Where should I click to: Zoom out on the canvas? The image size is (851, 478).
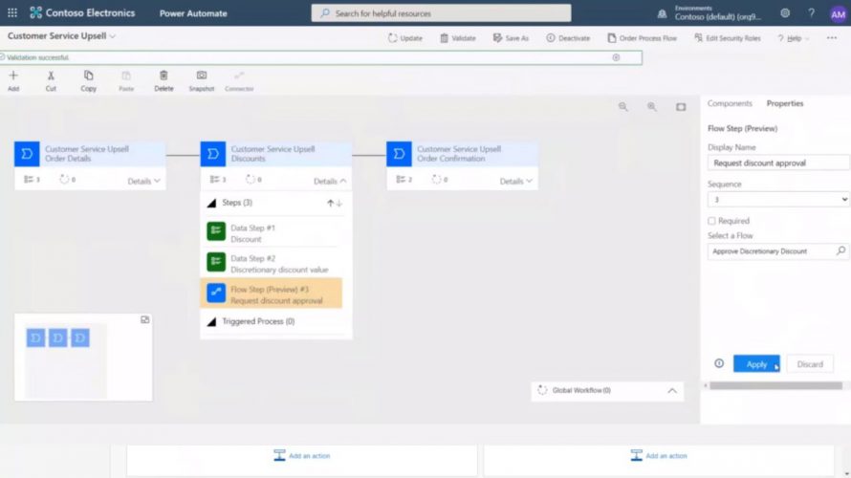[x=623, y=107]
